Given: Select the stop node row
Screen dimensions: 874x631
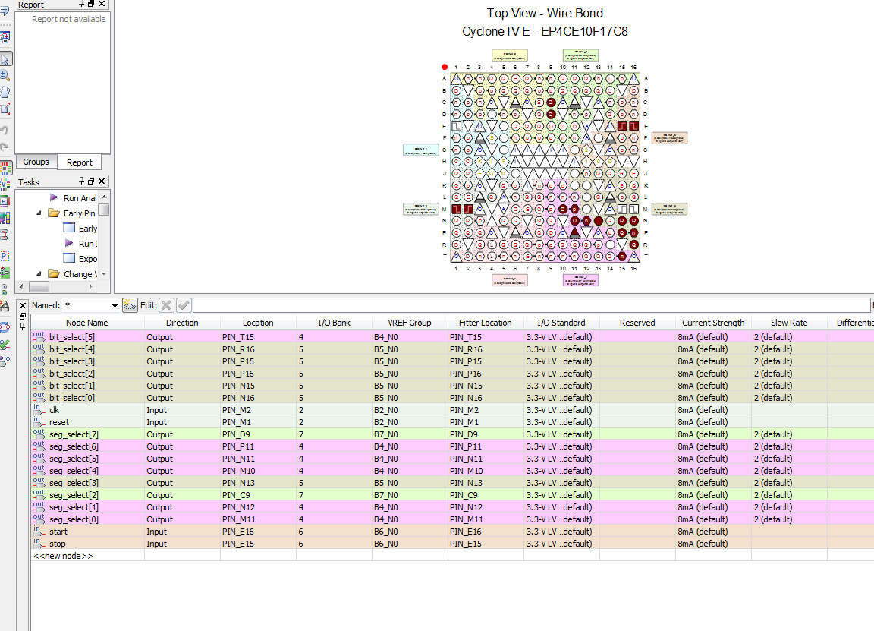Looking at the screenshot, I should coord(452,544).
